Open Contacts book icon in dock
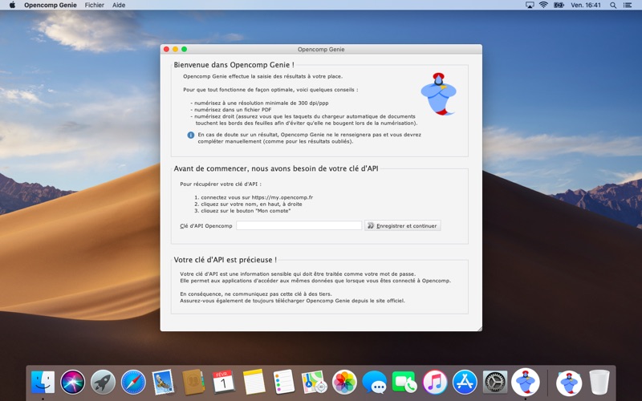642x401 pixels. (193, 383)
